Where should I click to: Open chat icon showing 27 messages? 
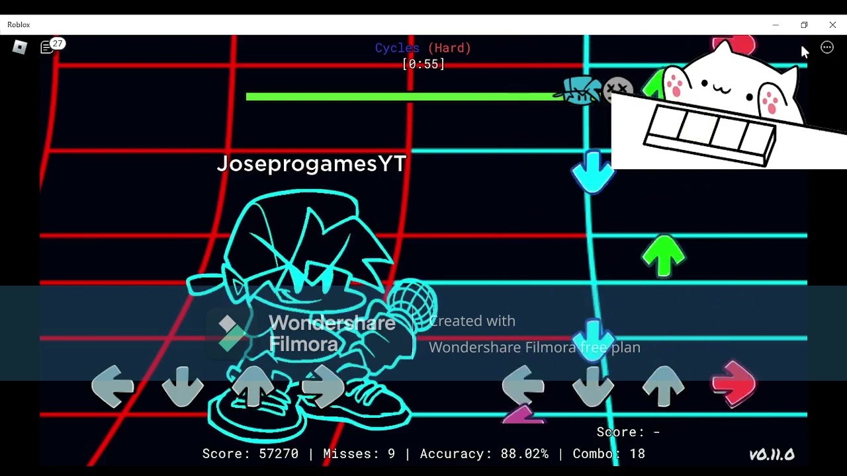pos(52,46)
